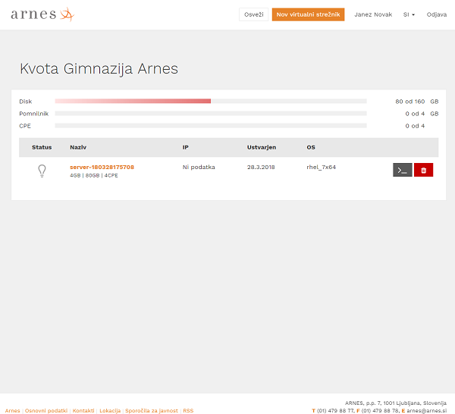Click the Naziv column header
Viewport: 455px width, 414px height.
pyautogui.click(x=78, y=147)
